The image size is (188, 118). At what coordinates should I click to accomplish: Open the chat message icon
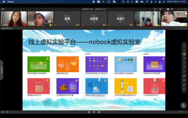click(184, 85)
